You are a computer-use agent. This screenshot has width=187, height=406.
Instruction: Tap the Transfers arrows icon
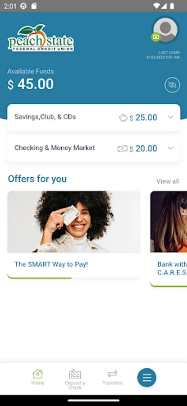(112, 374)
